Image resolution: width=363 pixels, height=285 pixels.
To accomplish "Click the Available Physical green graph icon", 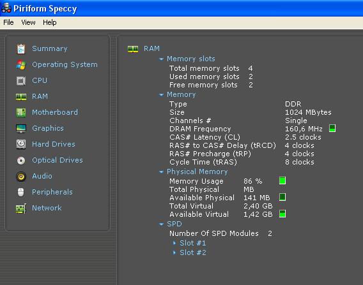I will click(282, 197).
